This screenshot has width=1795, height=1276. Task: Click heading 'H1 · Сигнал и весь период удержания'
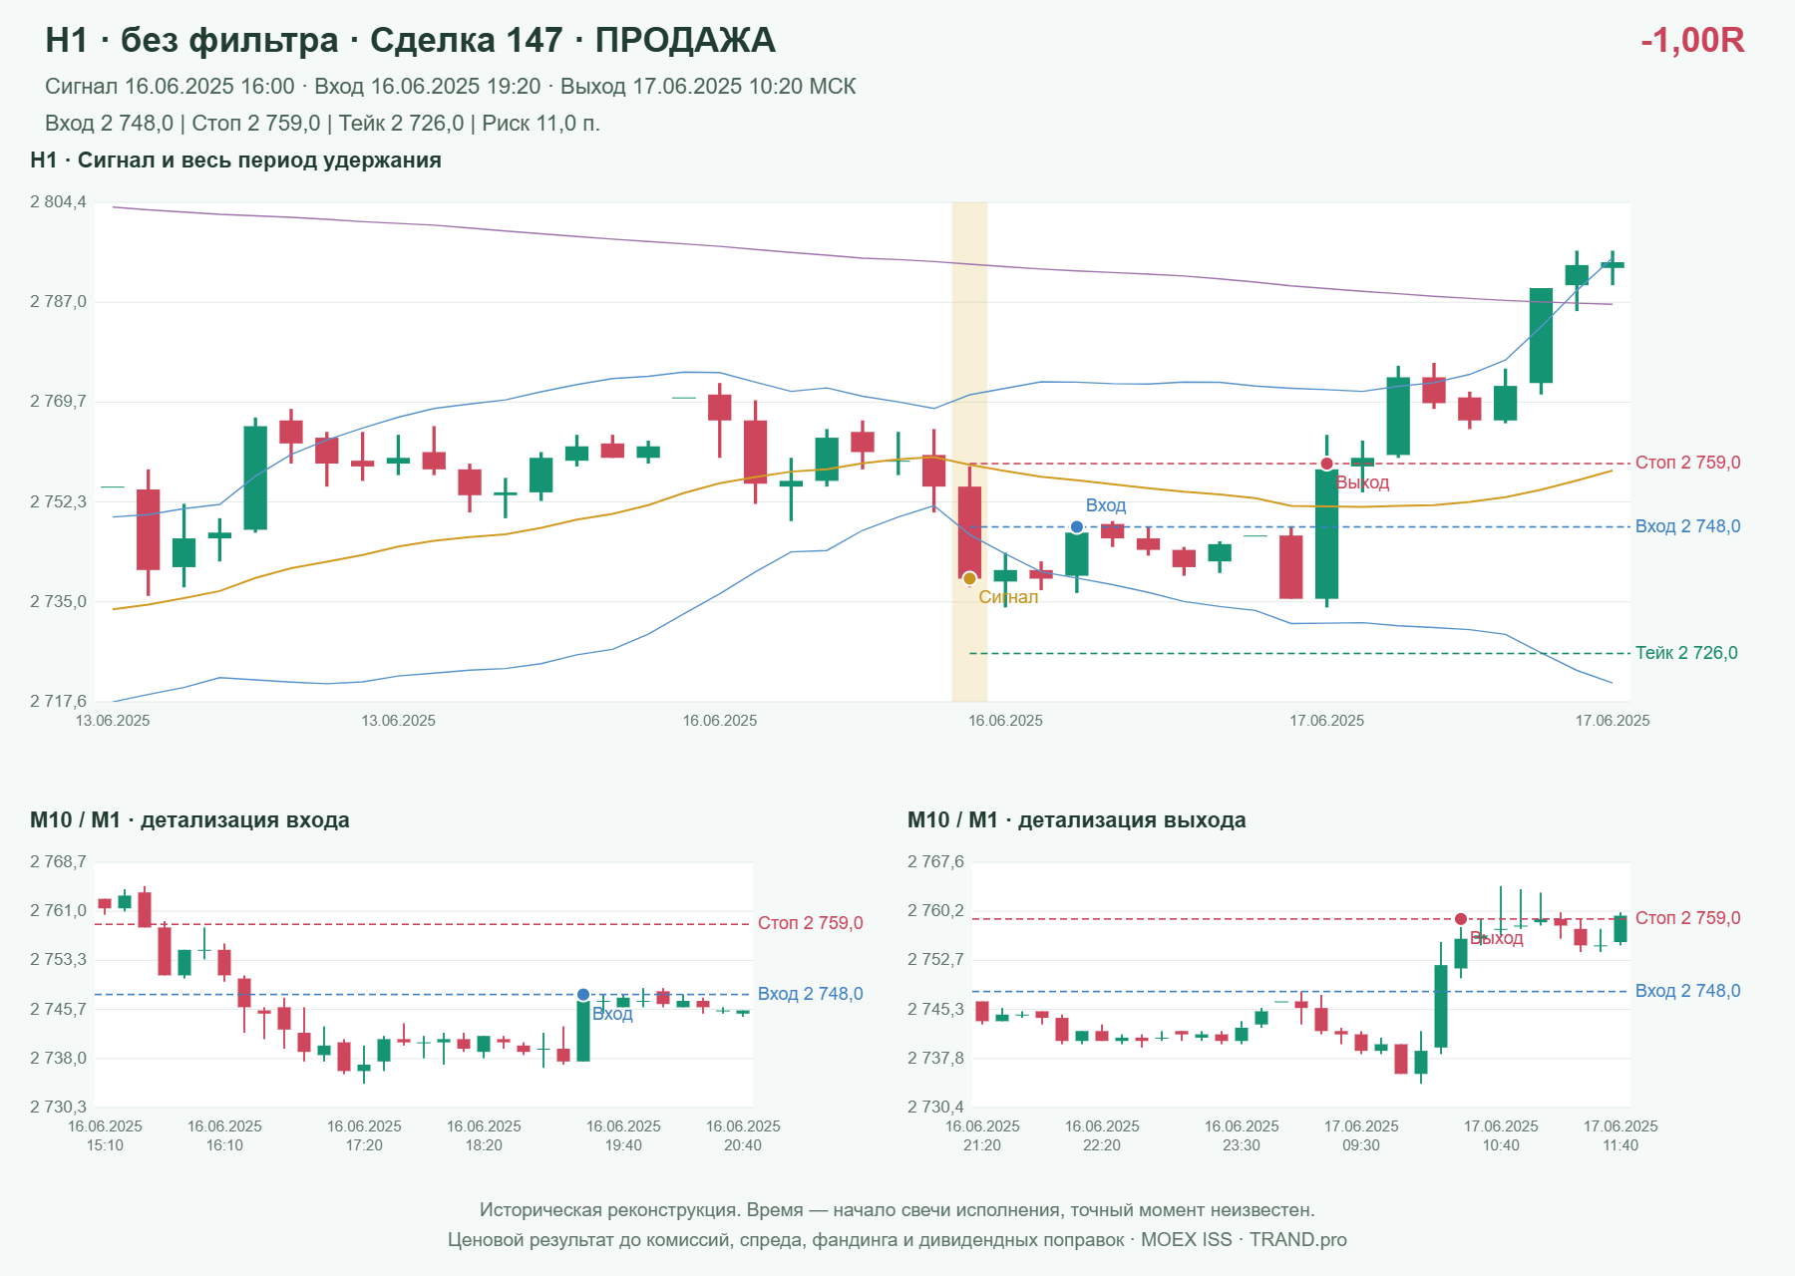(x=235, y=160)
